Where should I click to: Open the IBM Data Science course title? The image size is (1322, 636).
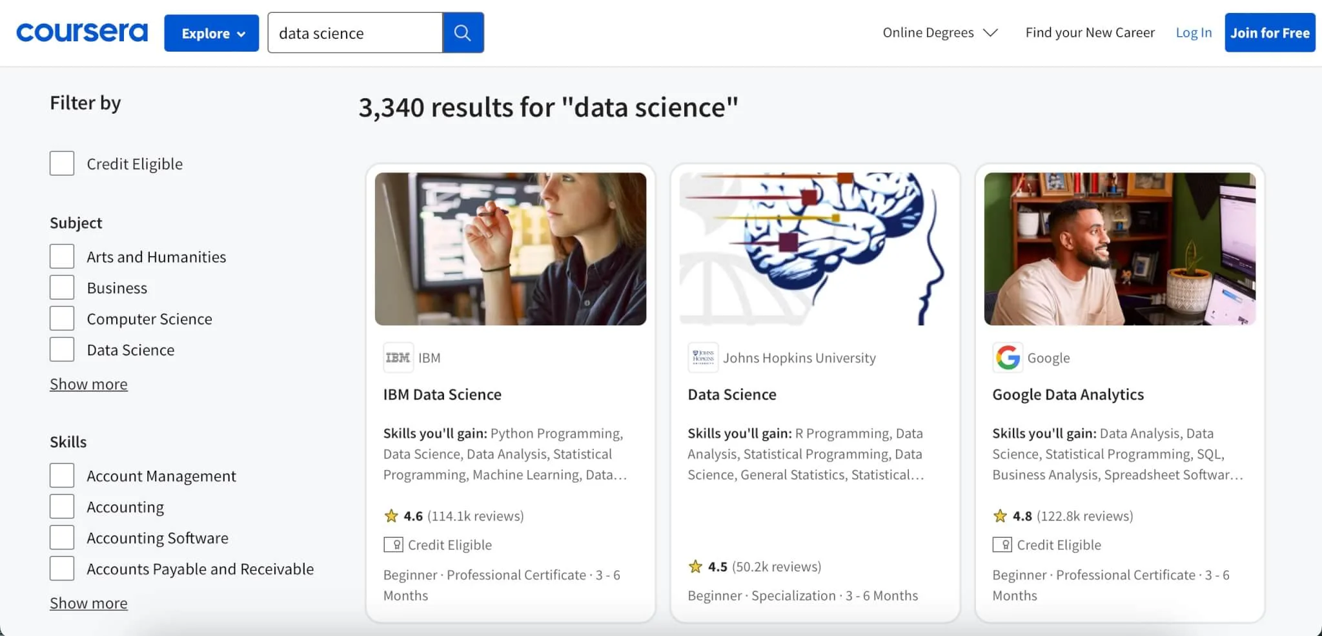point(442,394)
